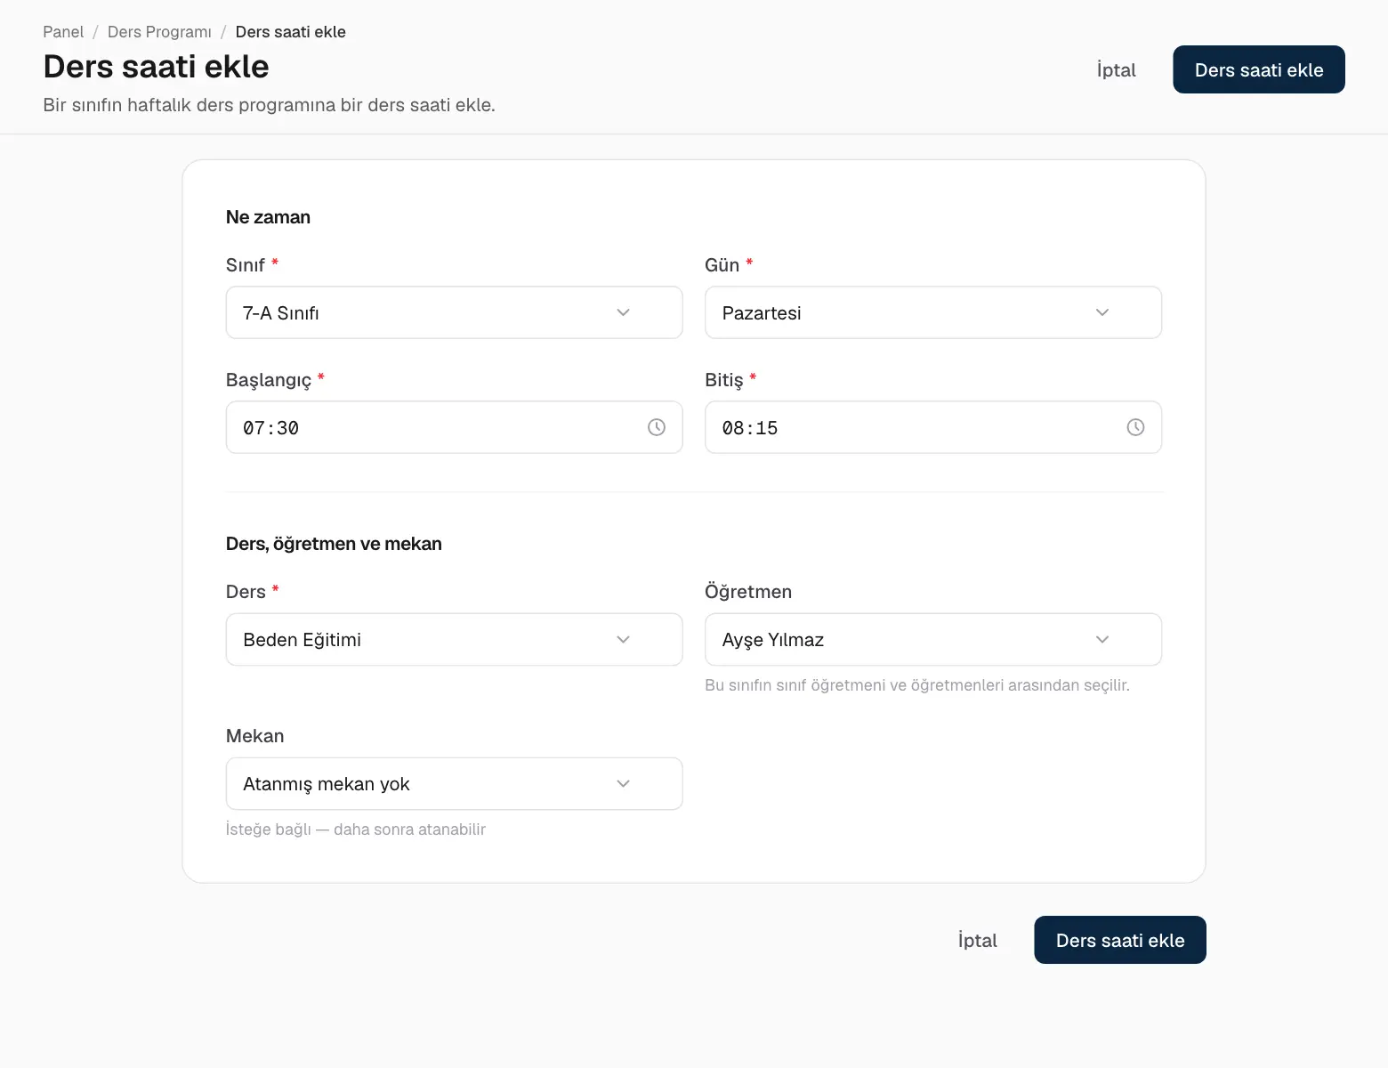Expand the Atanmış mekan yok dropdown
1388x1068 pixels.
pos(454,783)
